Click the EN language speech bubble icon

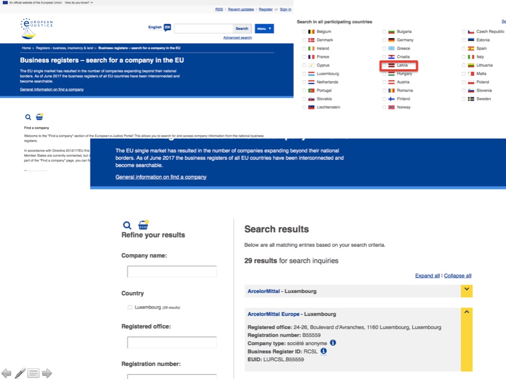[167, 27]
